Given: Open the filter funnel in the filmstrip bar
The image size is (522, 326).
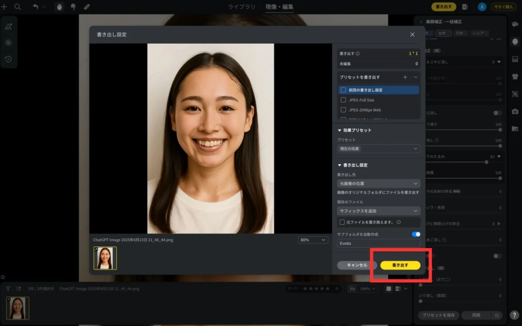Looking at the screenshot, I should point(8,288).
